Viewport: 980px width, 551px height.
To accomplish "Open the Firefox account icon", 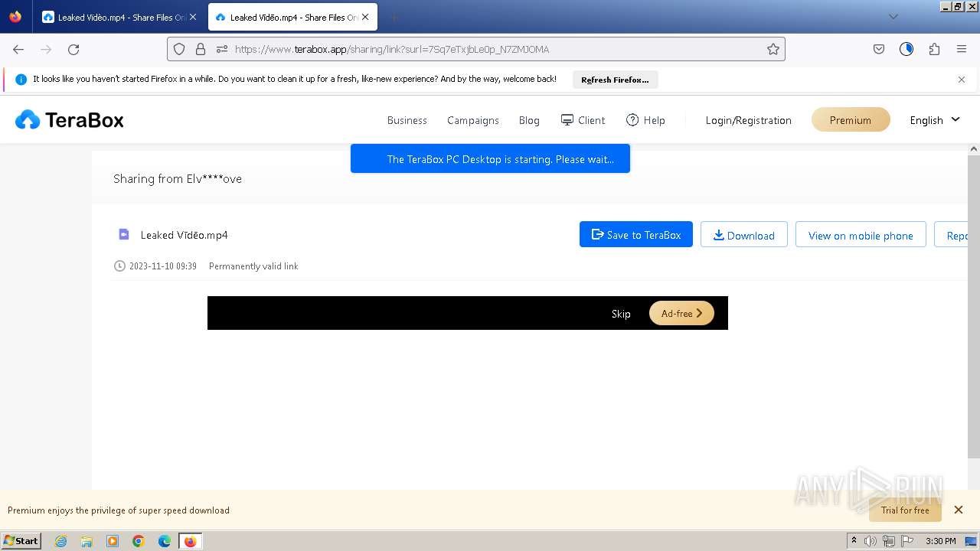I will point(906,49).
